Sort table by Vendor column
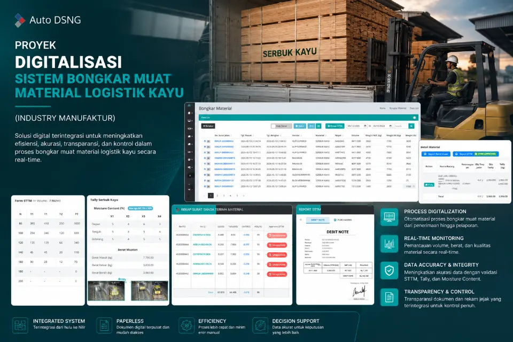 (x=297, y=136)
